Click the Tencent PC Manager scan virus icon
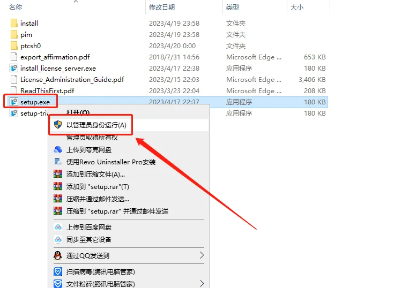This screenshot has width=394, height=288. click(x=58, y=272)
